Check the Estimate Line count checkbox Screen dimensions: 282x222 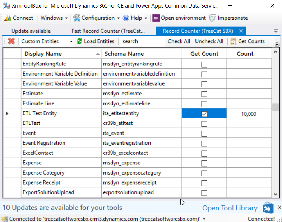click(204, 104)
